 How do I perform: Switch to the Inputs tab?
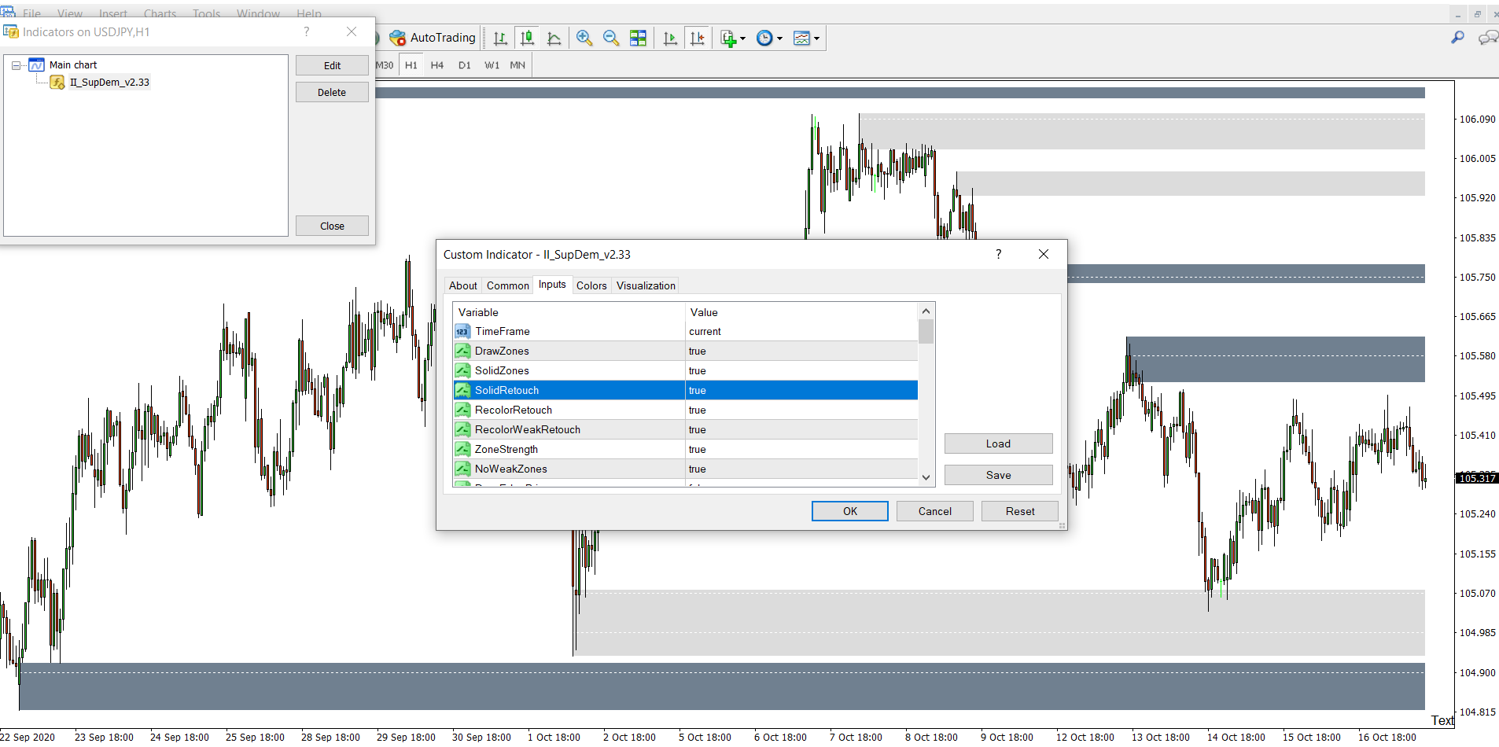tap(552, 285)
